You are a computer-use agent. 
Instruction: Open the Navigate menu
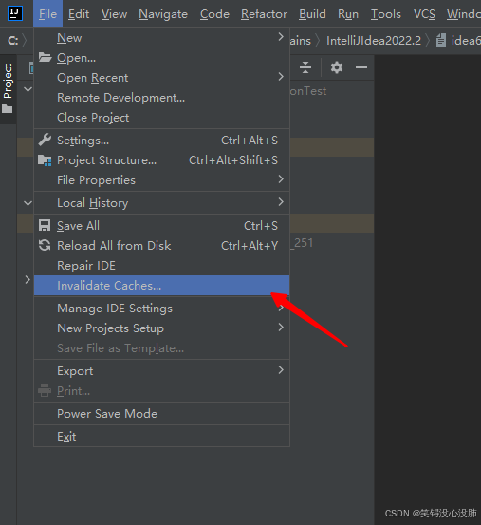pyautogui.click(x=163, y=14)
